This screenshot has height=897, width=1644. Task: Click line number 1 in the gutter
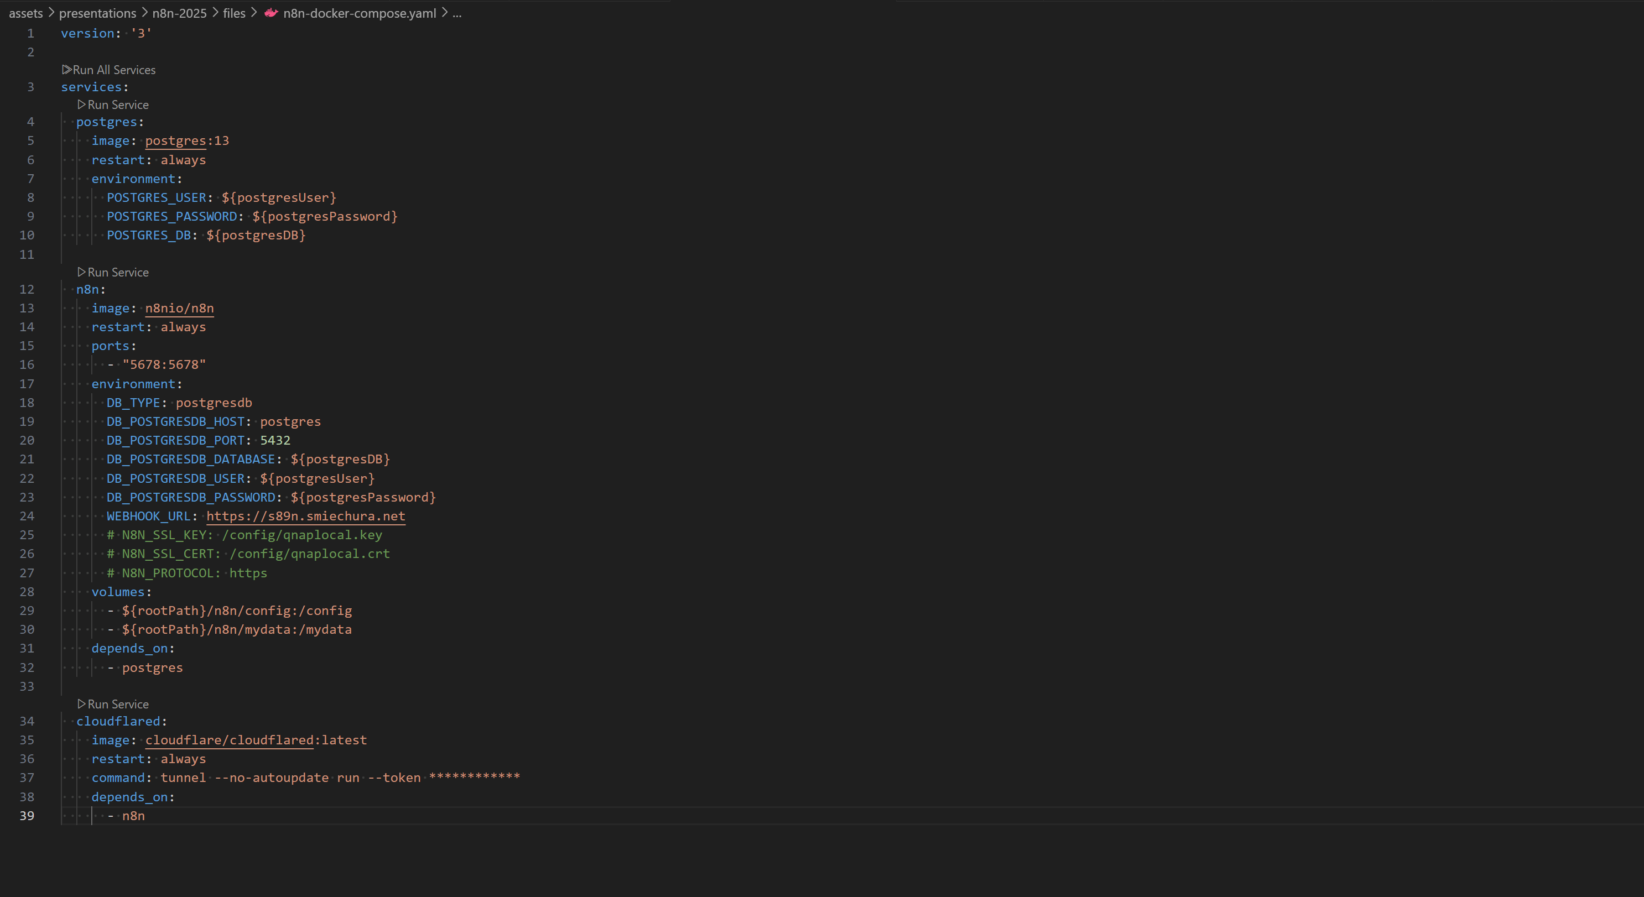click(30, 33)
